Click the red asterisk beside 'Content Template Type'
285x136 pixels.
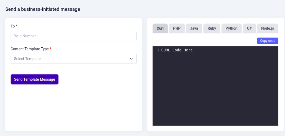click(x=50, y=49)
